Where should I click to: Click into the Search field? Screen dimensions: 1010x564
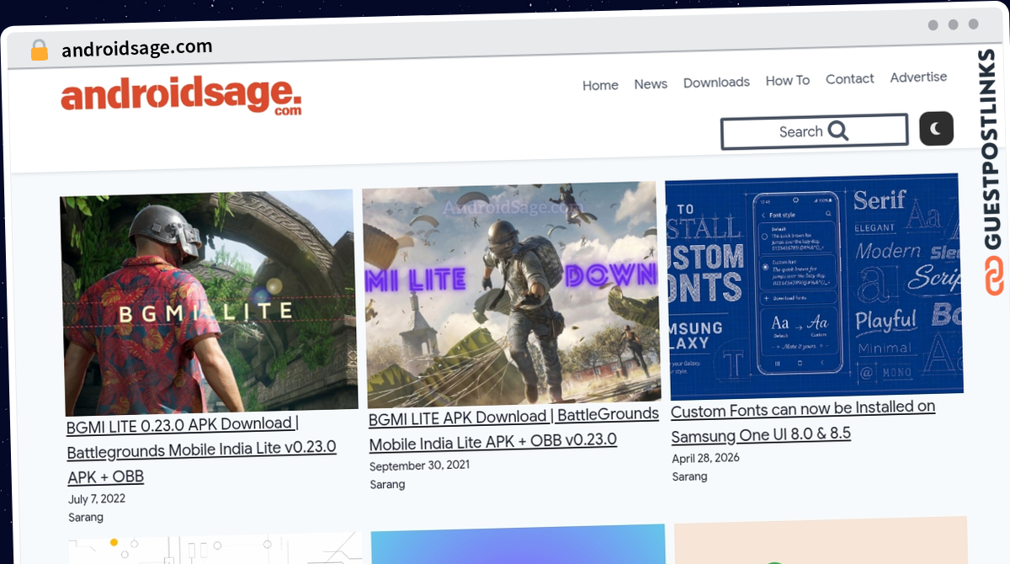[814, 131]
